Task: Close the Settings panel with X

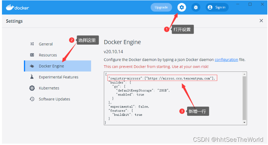Action: click(x=261, y=21)
